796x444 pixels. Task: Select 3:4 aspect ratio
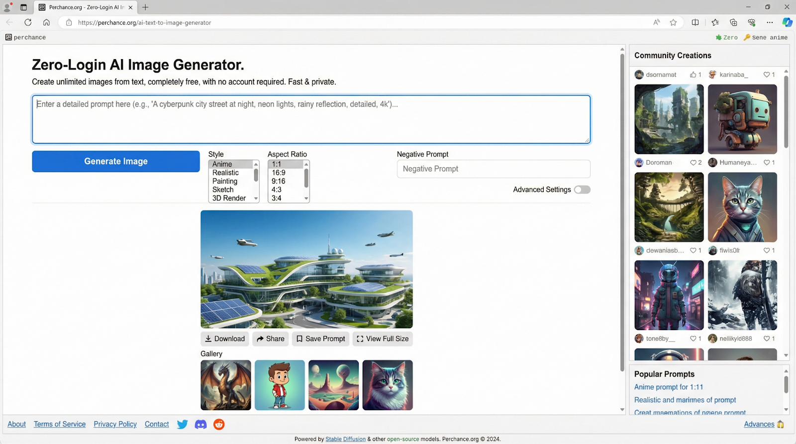tap(286, 198)
